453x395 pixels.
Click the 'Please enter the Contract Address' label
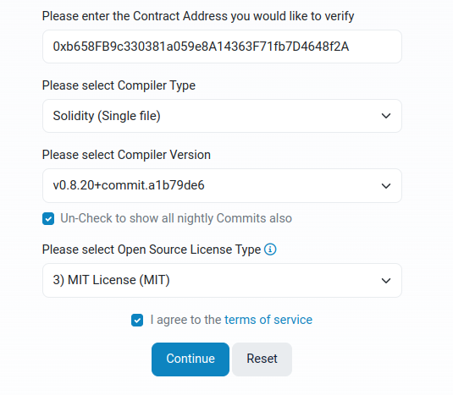[198, 16]
